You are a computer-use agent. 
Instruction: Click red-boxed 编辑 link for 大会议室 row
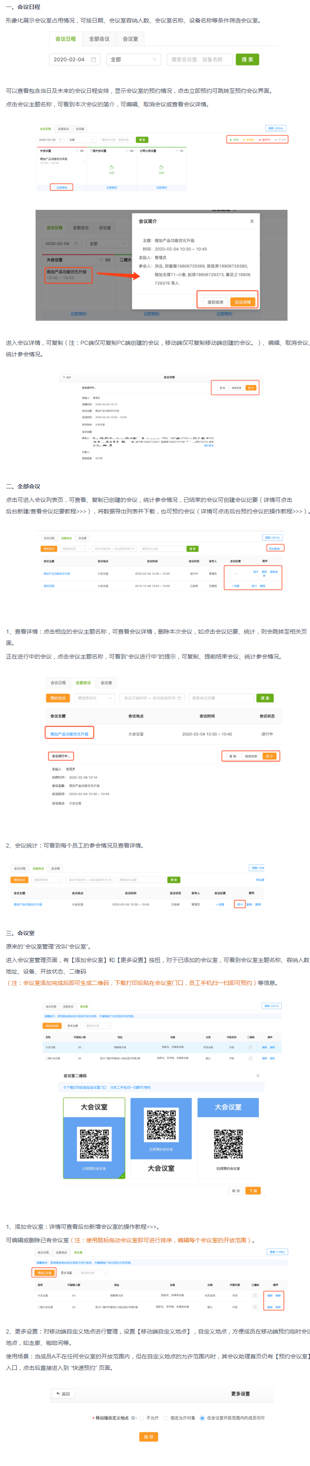pos(270,1295)
